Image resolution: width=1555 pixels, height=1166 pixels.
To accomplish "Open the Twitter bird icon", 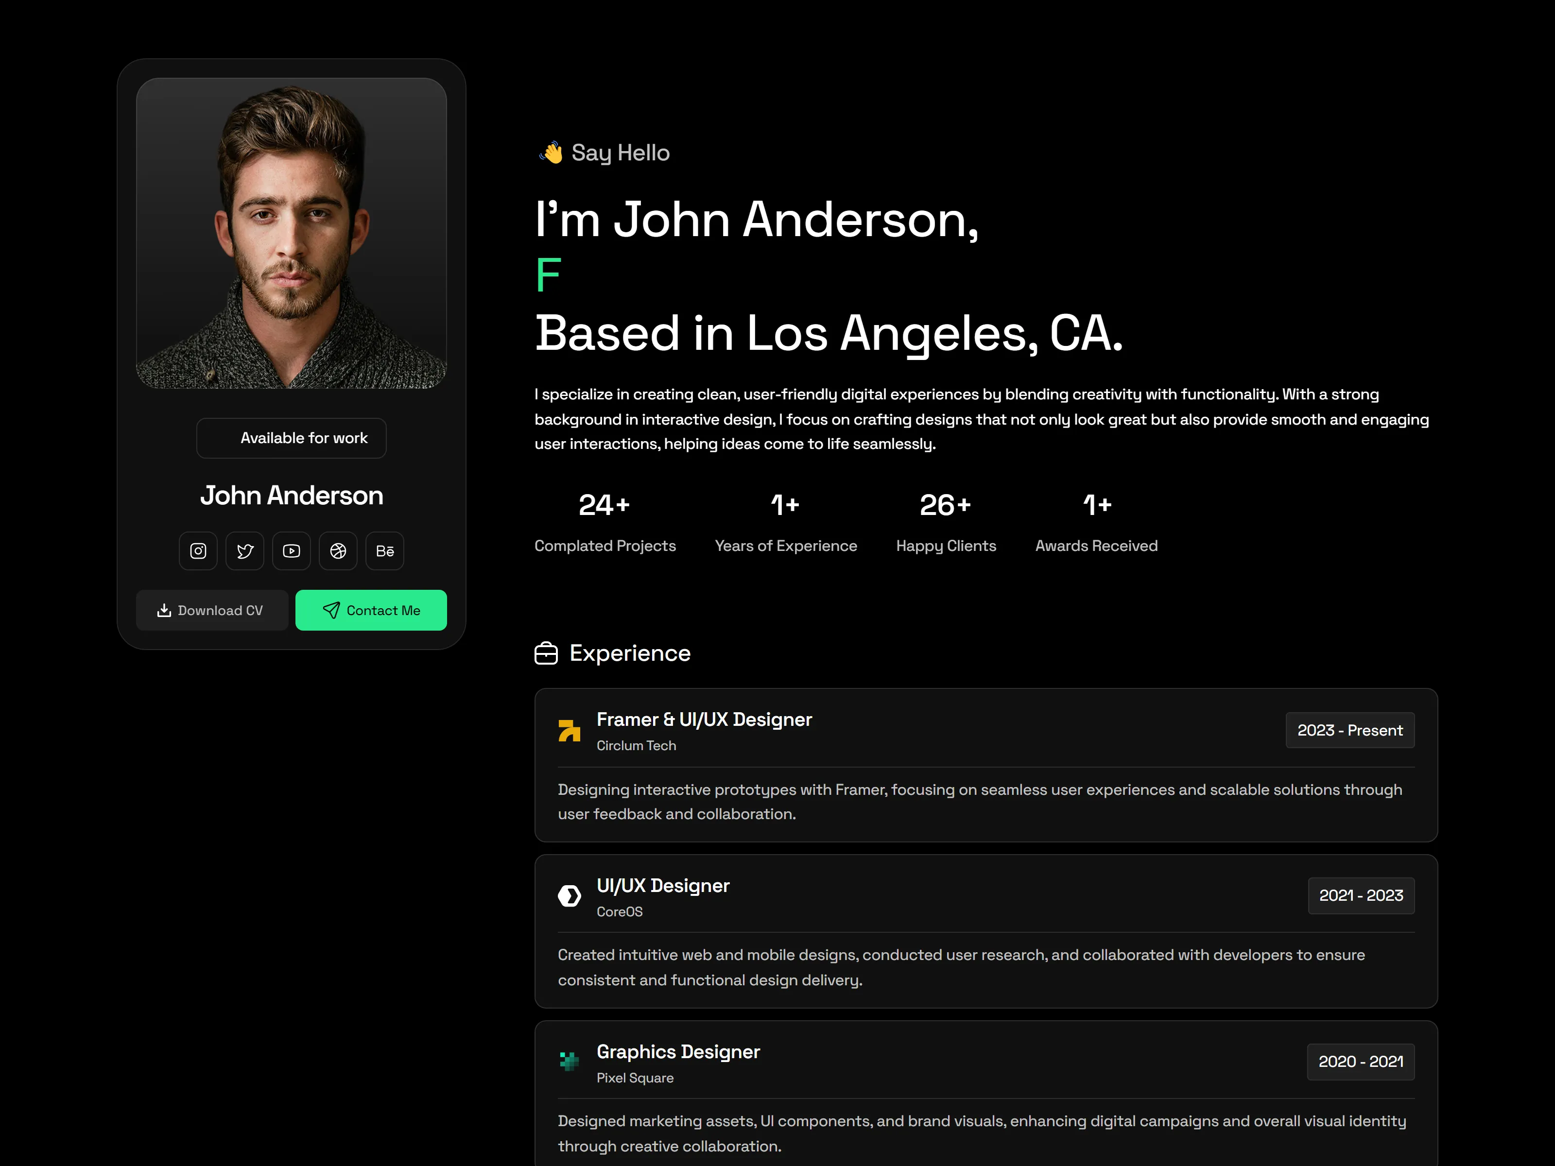I will 244,551.
